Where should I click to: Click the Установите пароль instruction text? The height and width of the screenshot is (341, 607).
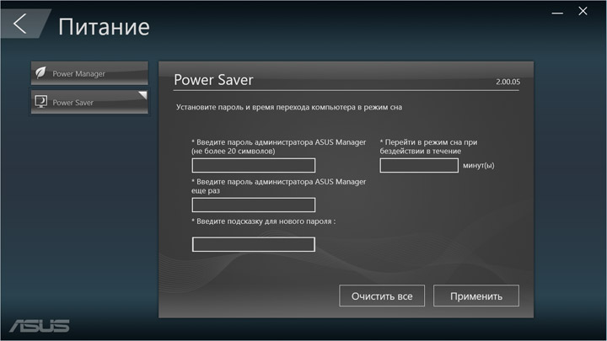[289, 107]
